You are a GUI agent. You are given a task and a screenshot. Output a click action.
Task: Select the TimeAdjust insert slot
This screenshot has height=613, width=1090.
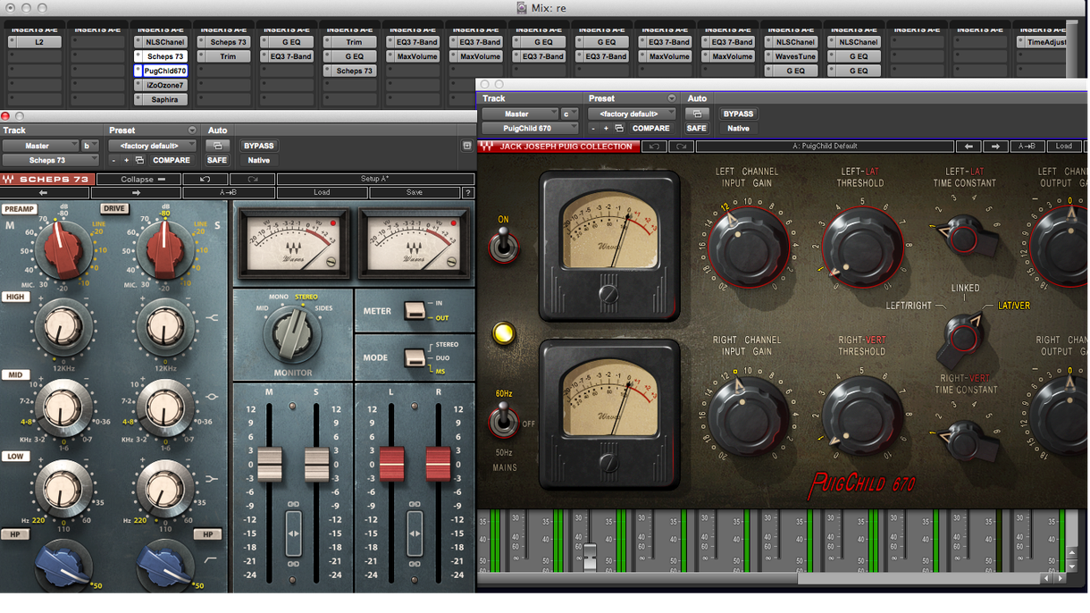pyautogui.click(x=1043, y=42)
